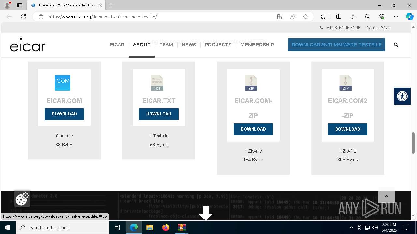Viewport: 417px width, 234px height.
Task: Download the EICAR.COM2-ZIP file
Action: [x=348, y=129]
